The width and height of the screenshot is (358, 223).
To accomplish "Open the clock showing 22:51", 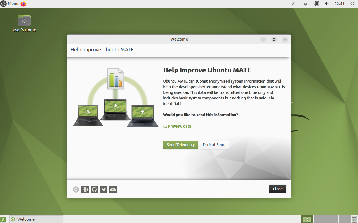I will click(x=339, y=4).
